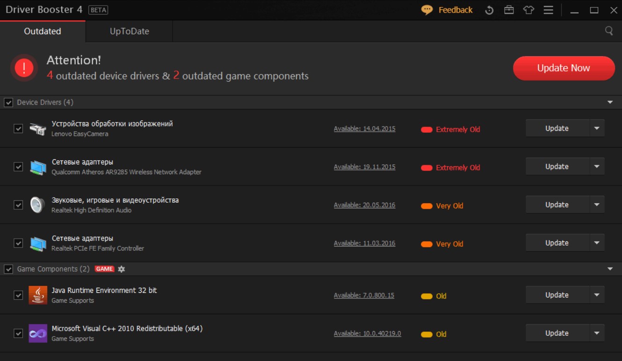The width and height of the screenshot is (622, 361).
Task: Switch to the UpToDate tab
Action: 129,31
